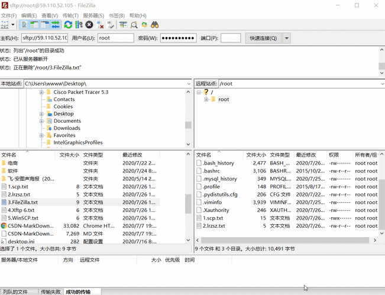The width and height of the screenshot is (385, 295).
Task: Toggle local directory tree display
Action: coord(35,25)
